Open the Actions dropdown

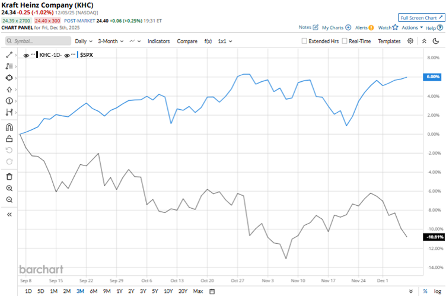tap(412, 28)
